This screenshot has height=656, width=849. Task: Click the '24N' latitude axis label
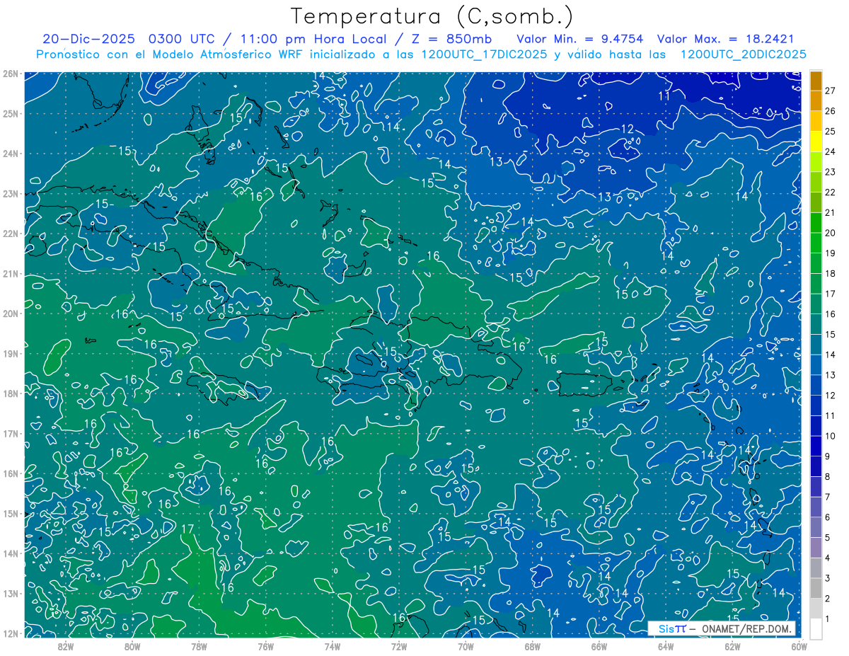11,154
